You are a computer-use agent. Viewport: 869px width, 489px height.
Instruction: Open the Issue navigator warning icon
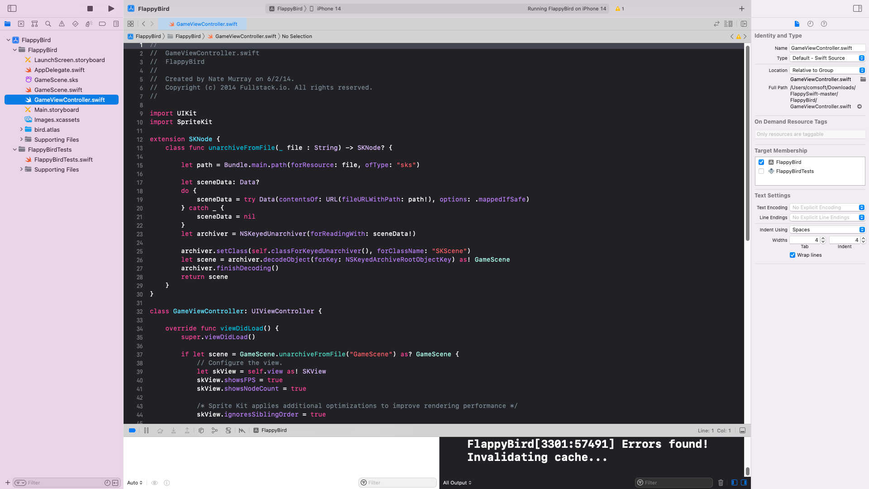[62, 24]
